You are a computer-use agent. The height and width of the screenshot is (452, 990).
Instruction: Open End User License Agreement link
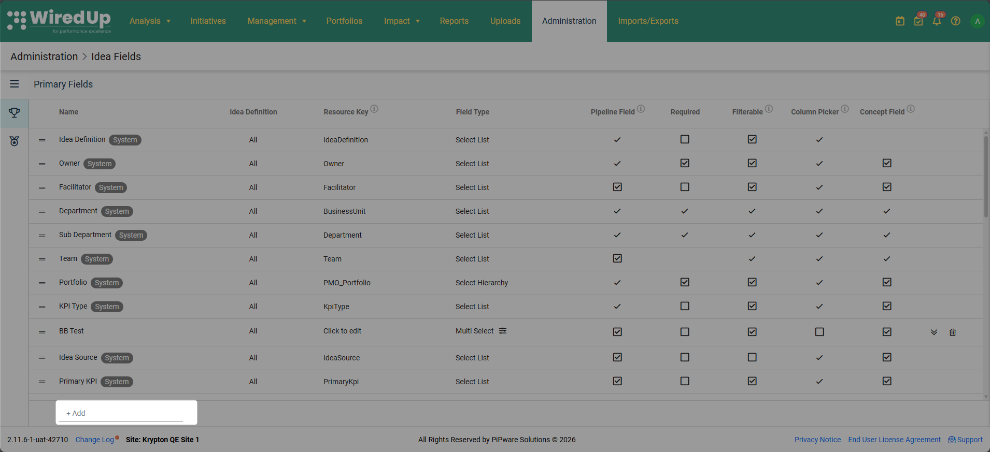(894, 440)
